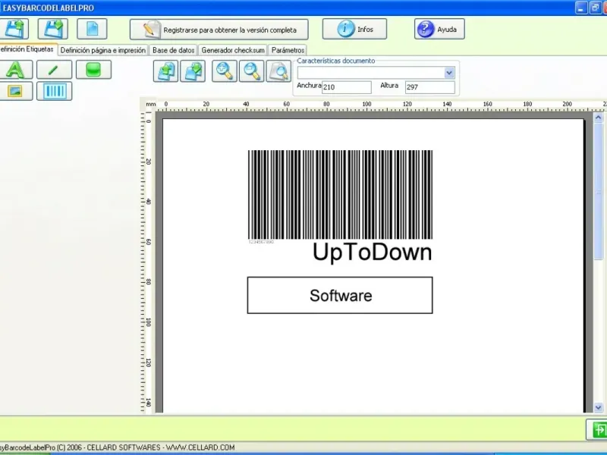Screen dimensions: 607x455
Task: Click Registrarse para obtener la versión completa
Action: (x=219, y=30)
